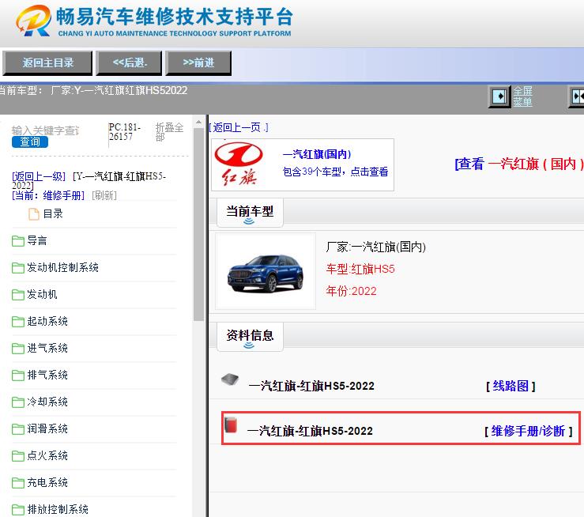
Task: Click folder icon beside 充电系统
Action: [x=18, y=483]
